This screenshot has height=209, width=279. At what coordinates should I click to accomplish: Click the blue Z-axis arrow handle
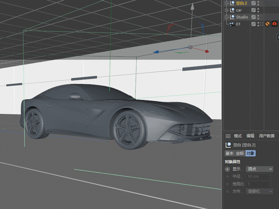point(156,52)
